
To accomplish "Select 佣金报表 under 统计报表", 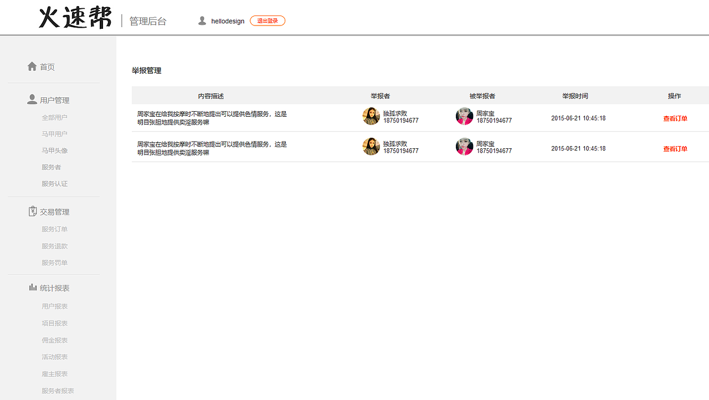I will (54, 340).
